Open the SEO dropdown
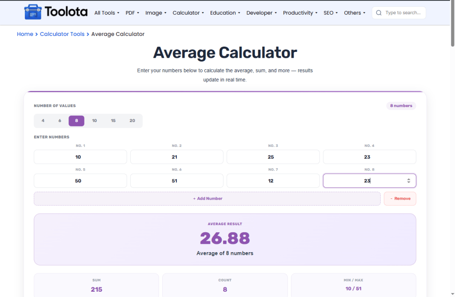Screen dimensions: 455x297 click(331, 13)
